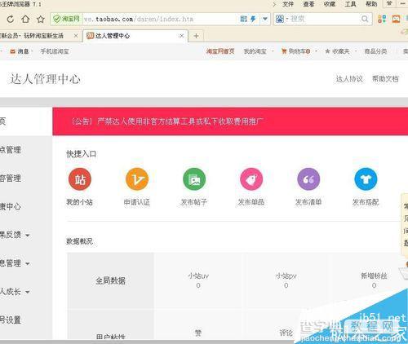The image size is (408, 344).
Task: Expand the address bar history dropdown
Action: tap(265, 19)
